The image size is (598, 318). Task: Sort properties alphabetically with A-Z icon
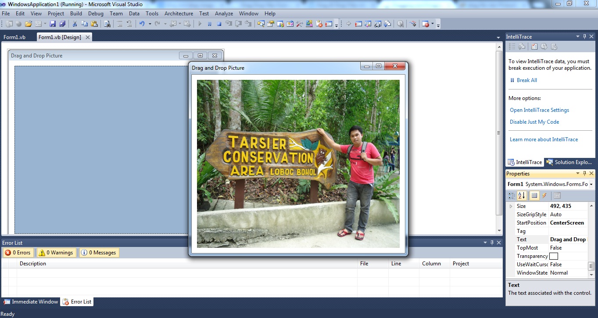click(522, 196)
